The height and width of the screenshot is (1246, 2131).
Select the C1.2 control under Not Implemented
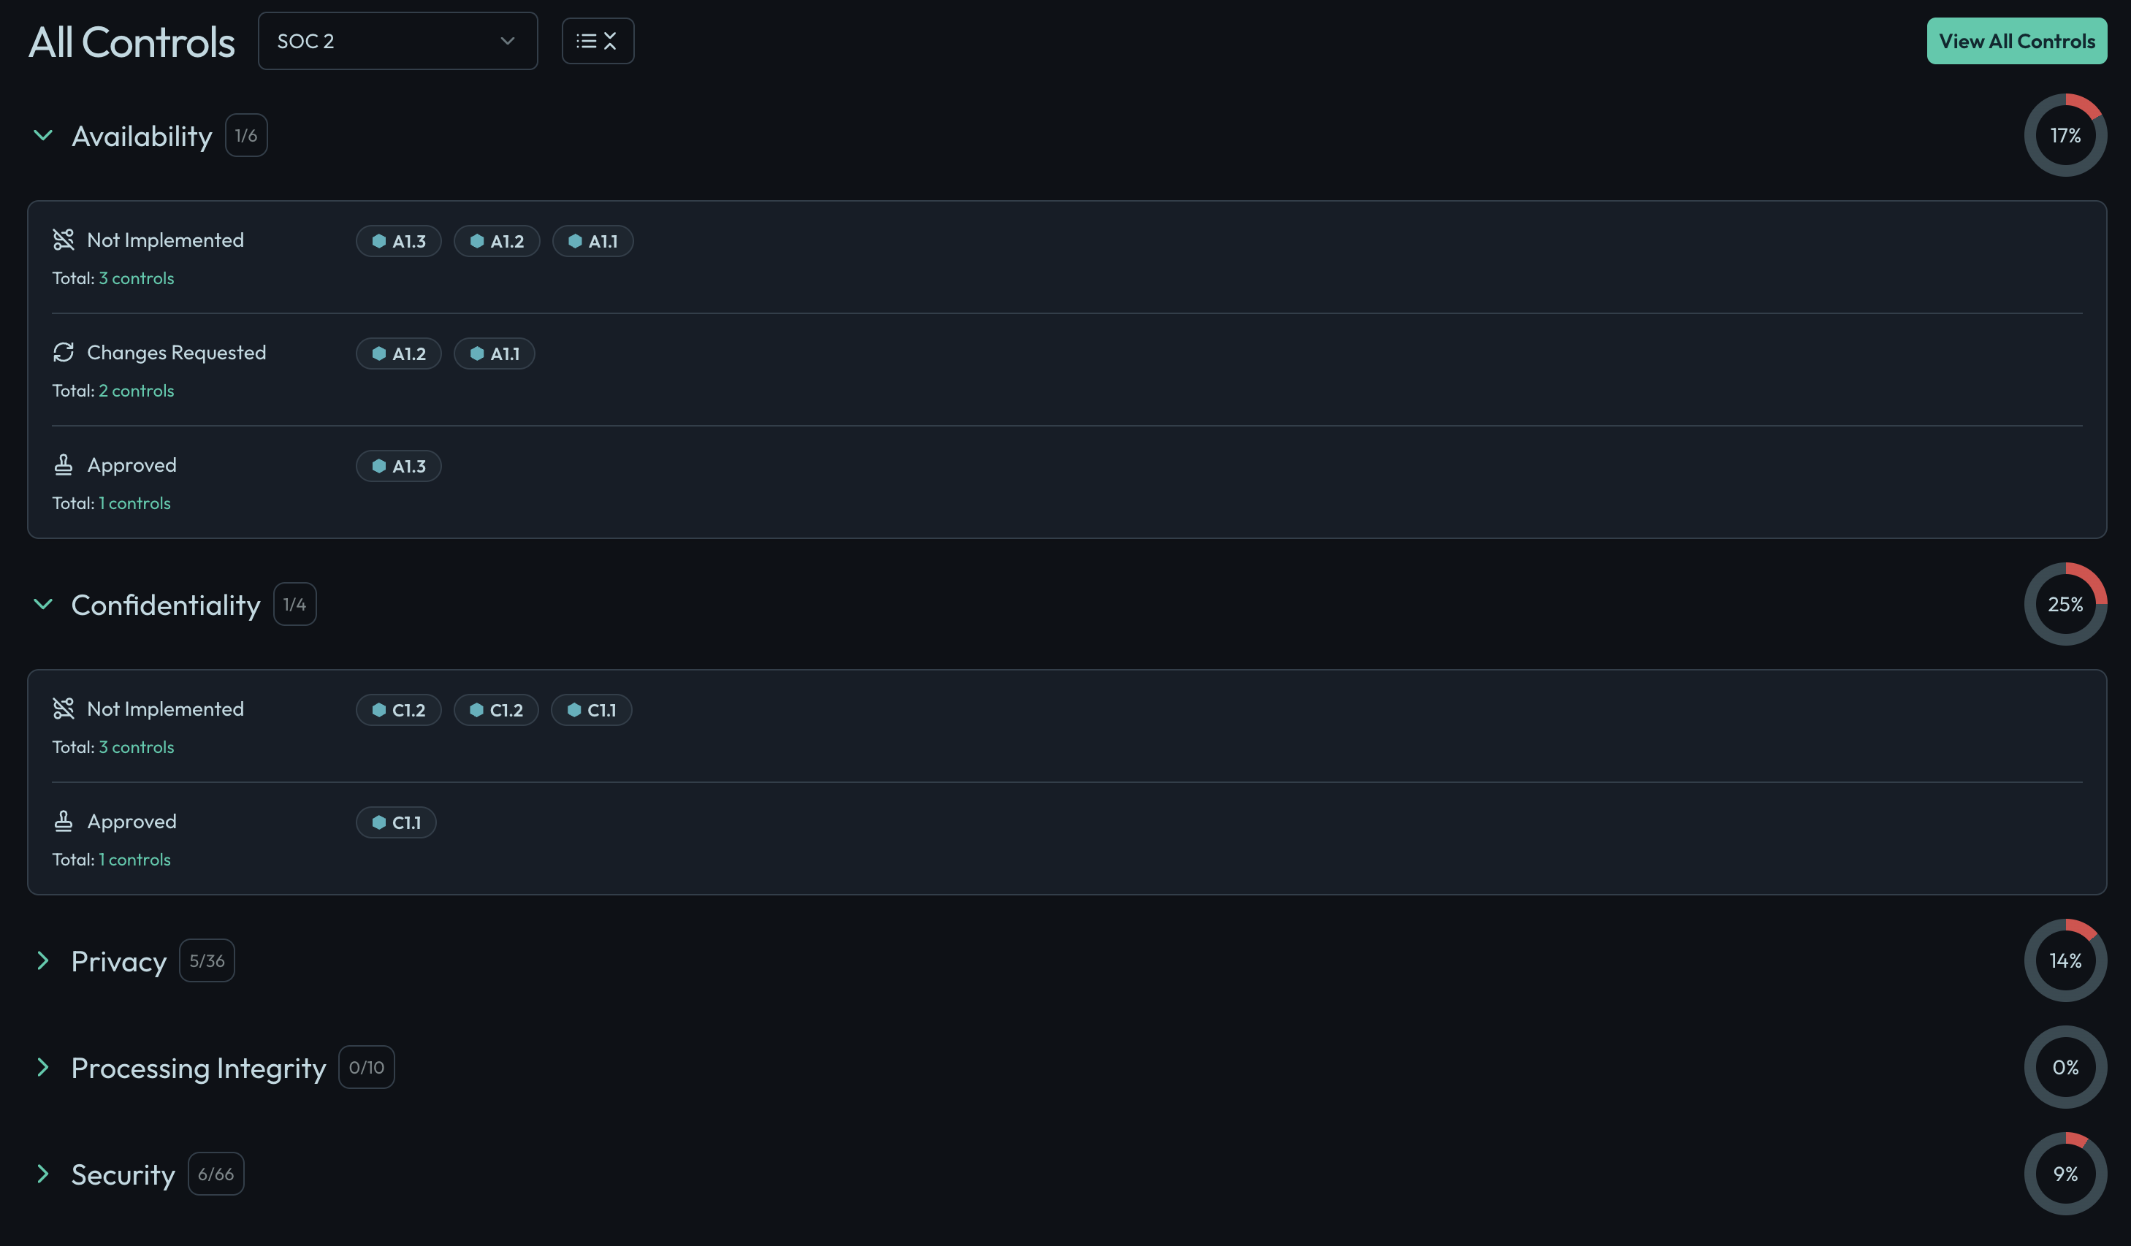397,710
